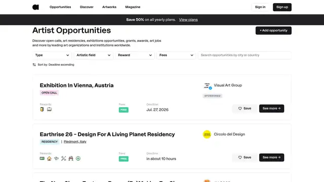Click the tools materials reward icon

click(64, 158)
